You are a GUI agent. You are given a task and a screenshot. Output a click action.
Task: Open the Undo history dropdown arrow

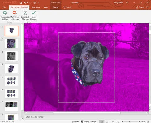(28, 3)
